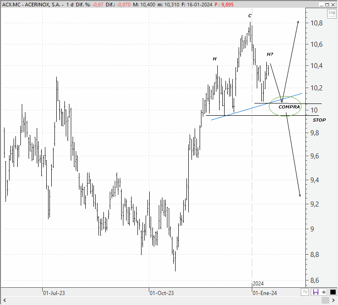The width and height of the screenshot is (338, 305).
Task: Click the pushpin icon beside save
Action: pyautogui.click(x=324, y=292)
